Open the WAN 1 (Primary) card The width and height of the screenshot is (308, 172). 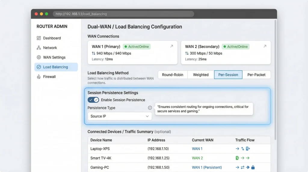(x=133, y=53)
